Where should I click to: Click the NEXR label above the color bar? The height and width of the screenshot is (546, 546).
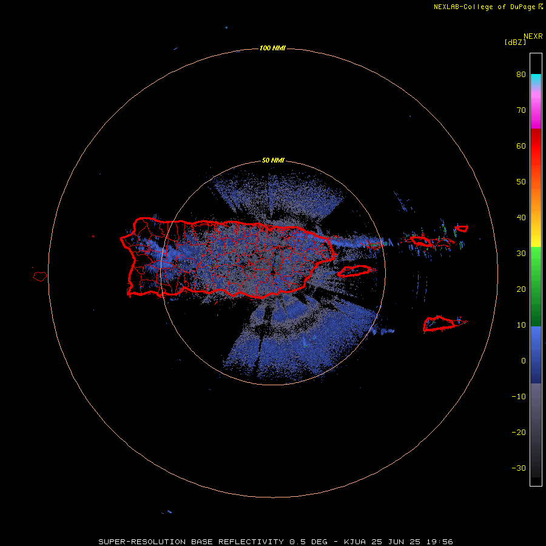pyautogui.click(x=533, y=36)
